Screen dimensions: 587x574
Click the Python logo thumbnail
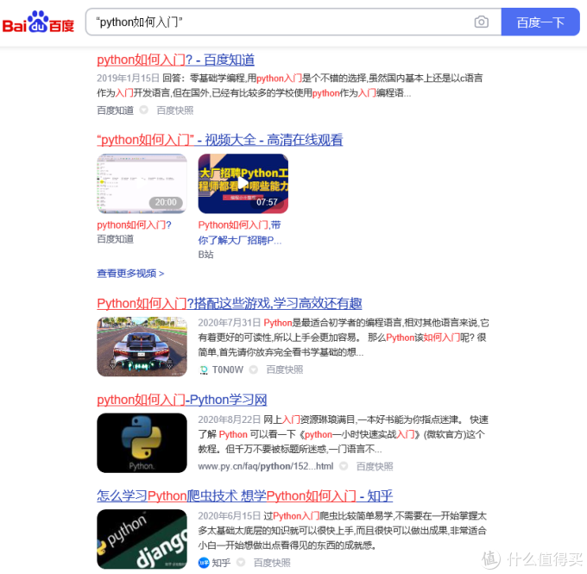point(142,443)
